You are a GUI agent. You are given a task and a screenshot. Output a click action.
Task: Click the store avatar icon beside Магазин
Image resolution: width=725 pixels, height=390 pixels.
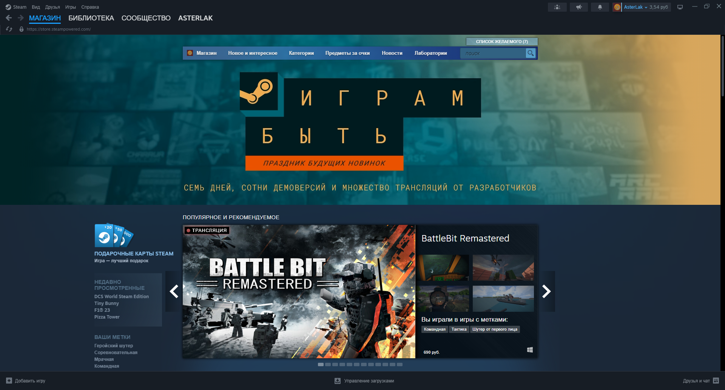pos(190,53)
